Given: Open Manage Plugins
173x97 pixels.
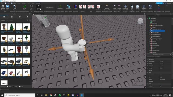Looking at the screenshot, I should coord(3,8).
